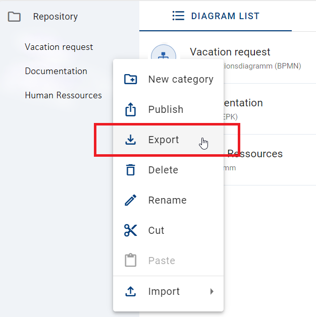Click the new category folder-plus icon
316x317 pixels.
[131, 79]
